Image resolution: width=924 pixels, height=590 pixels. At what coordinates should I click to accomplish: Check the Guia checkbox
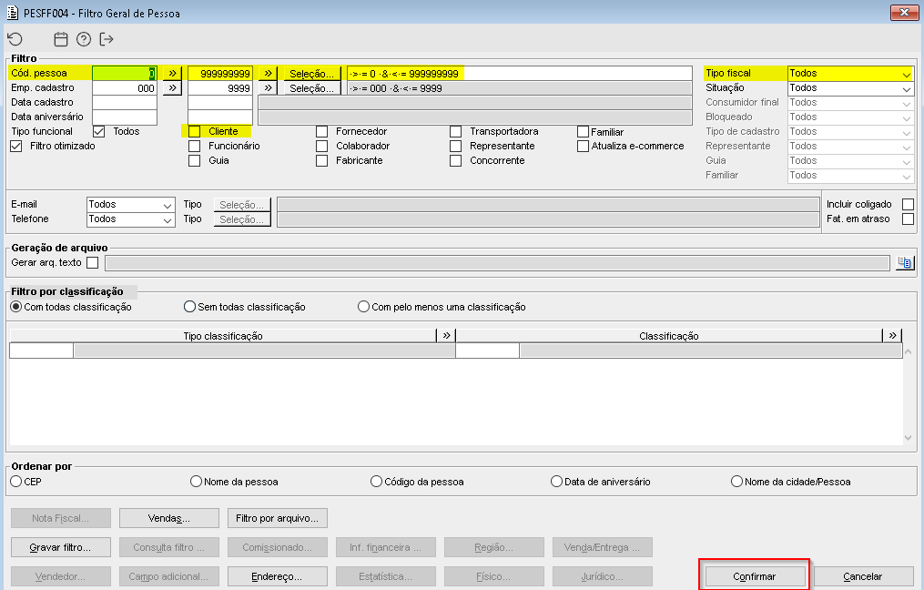pos(195,161)
